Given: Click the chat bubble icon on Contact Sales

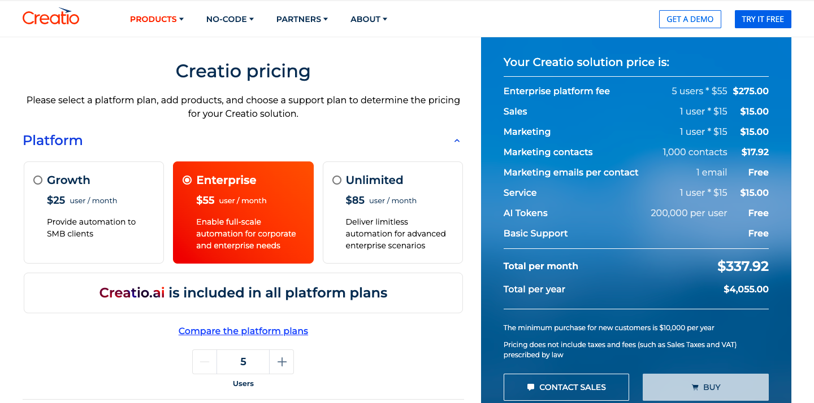Looking at the screenshot, I should point(530,387).
